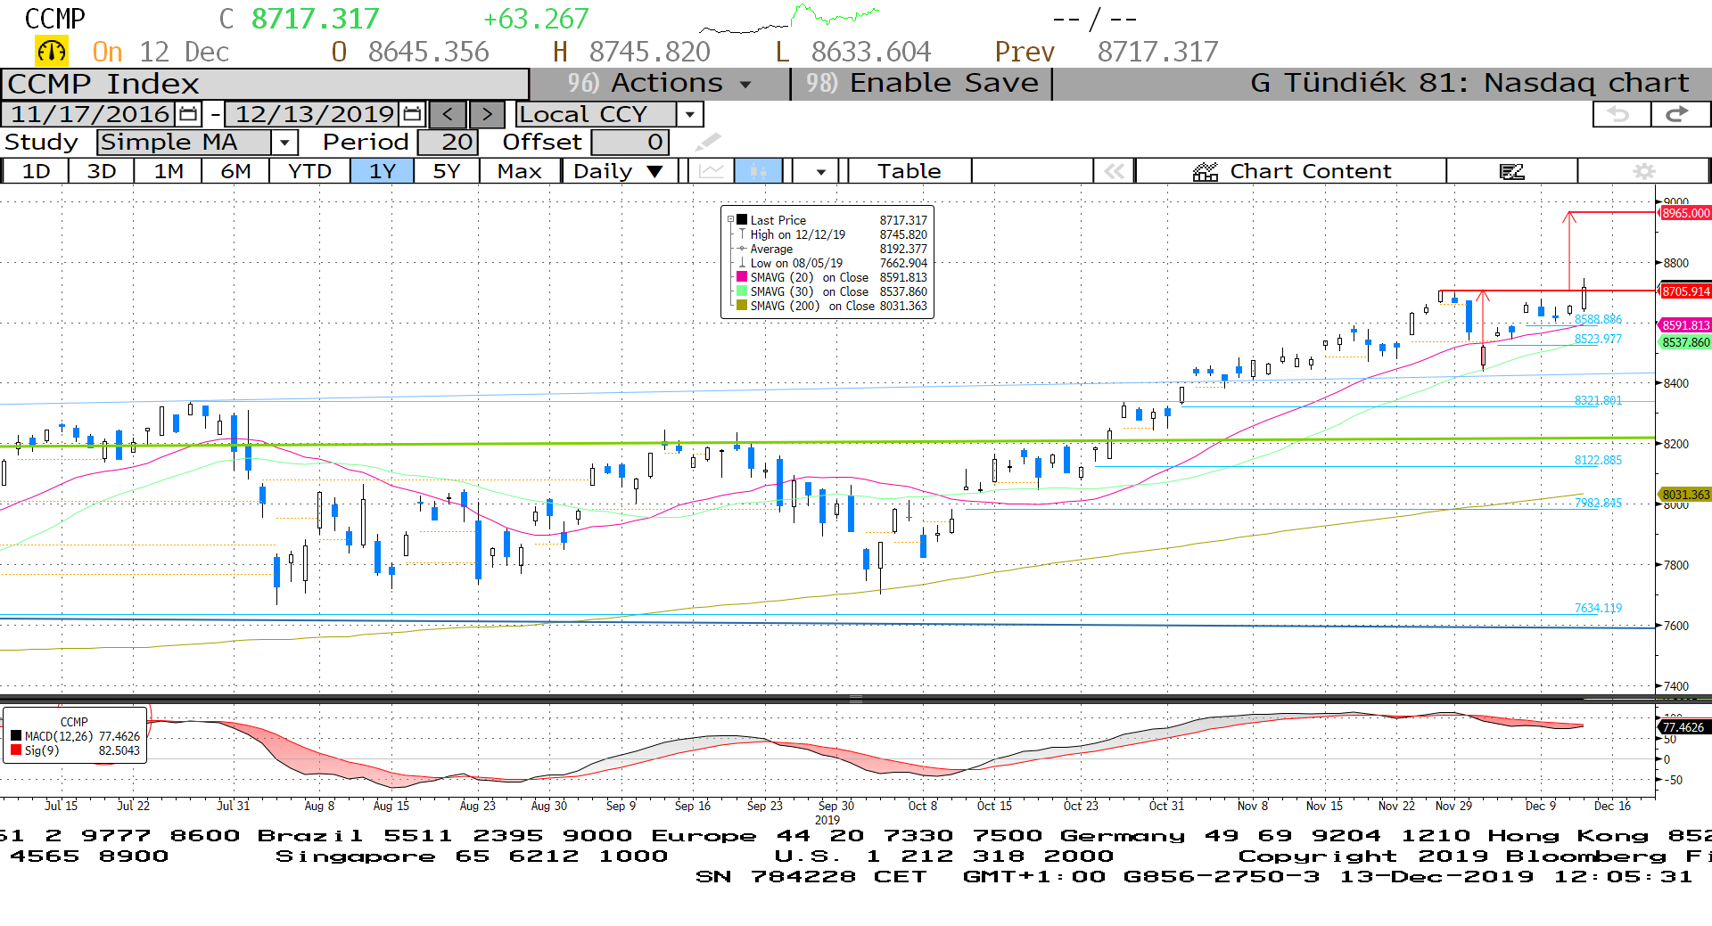Screen dimensions: 1712x926
Task: Expand the chart type dropdown arrow
Action: point(820,171)
